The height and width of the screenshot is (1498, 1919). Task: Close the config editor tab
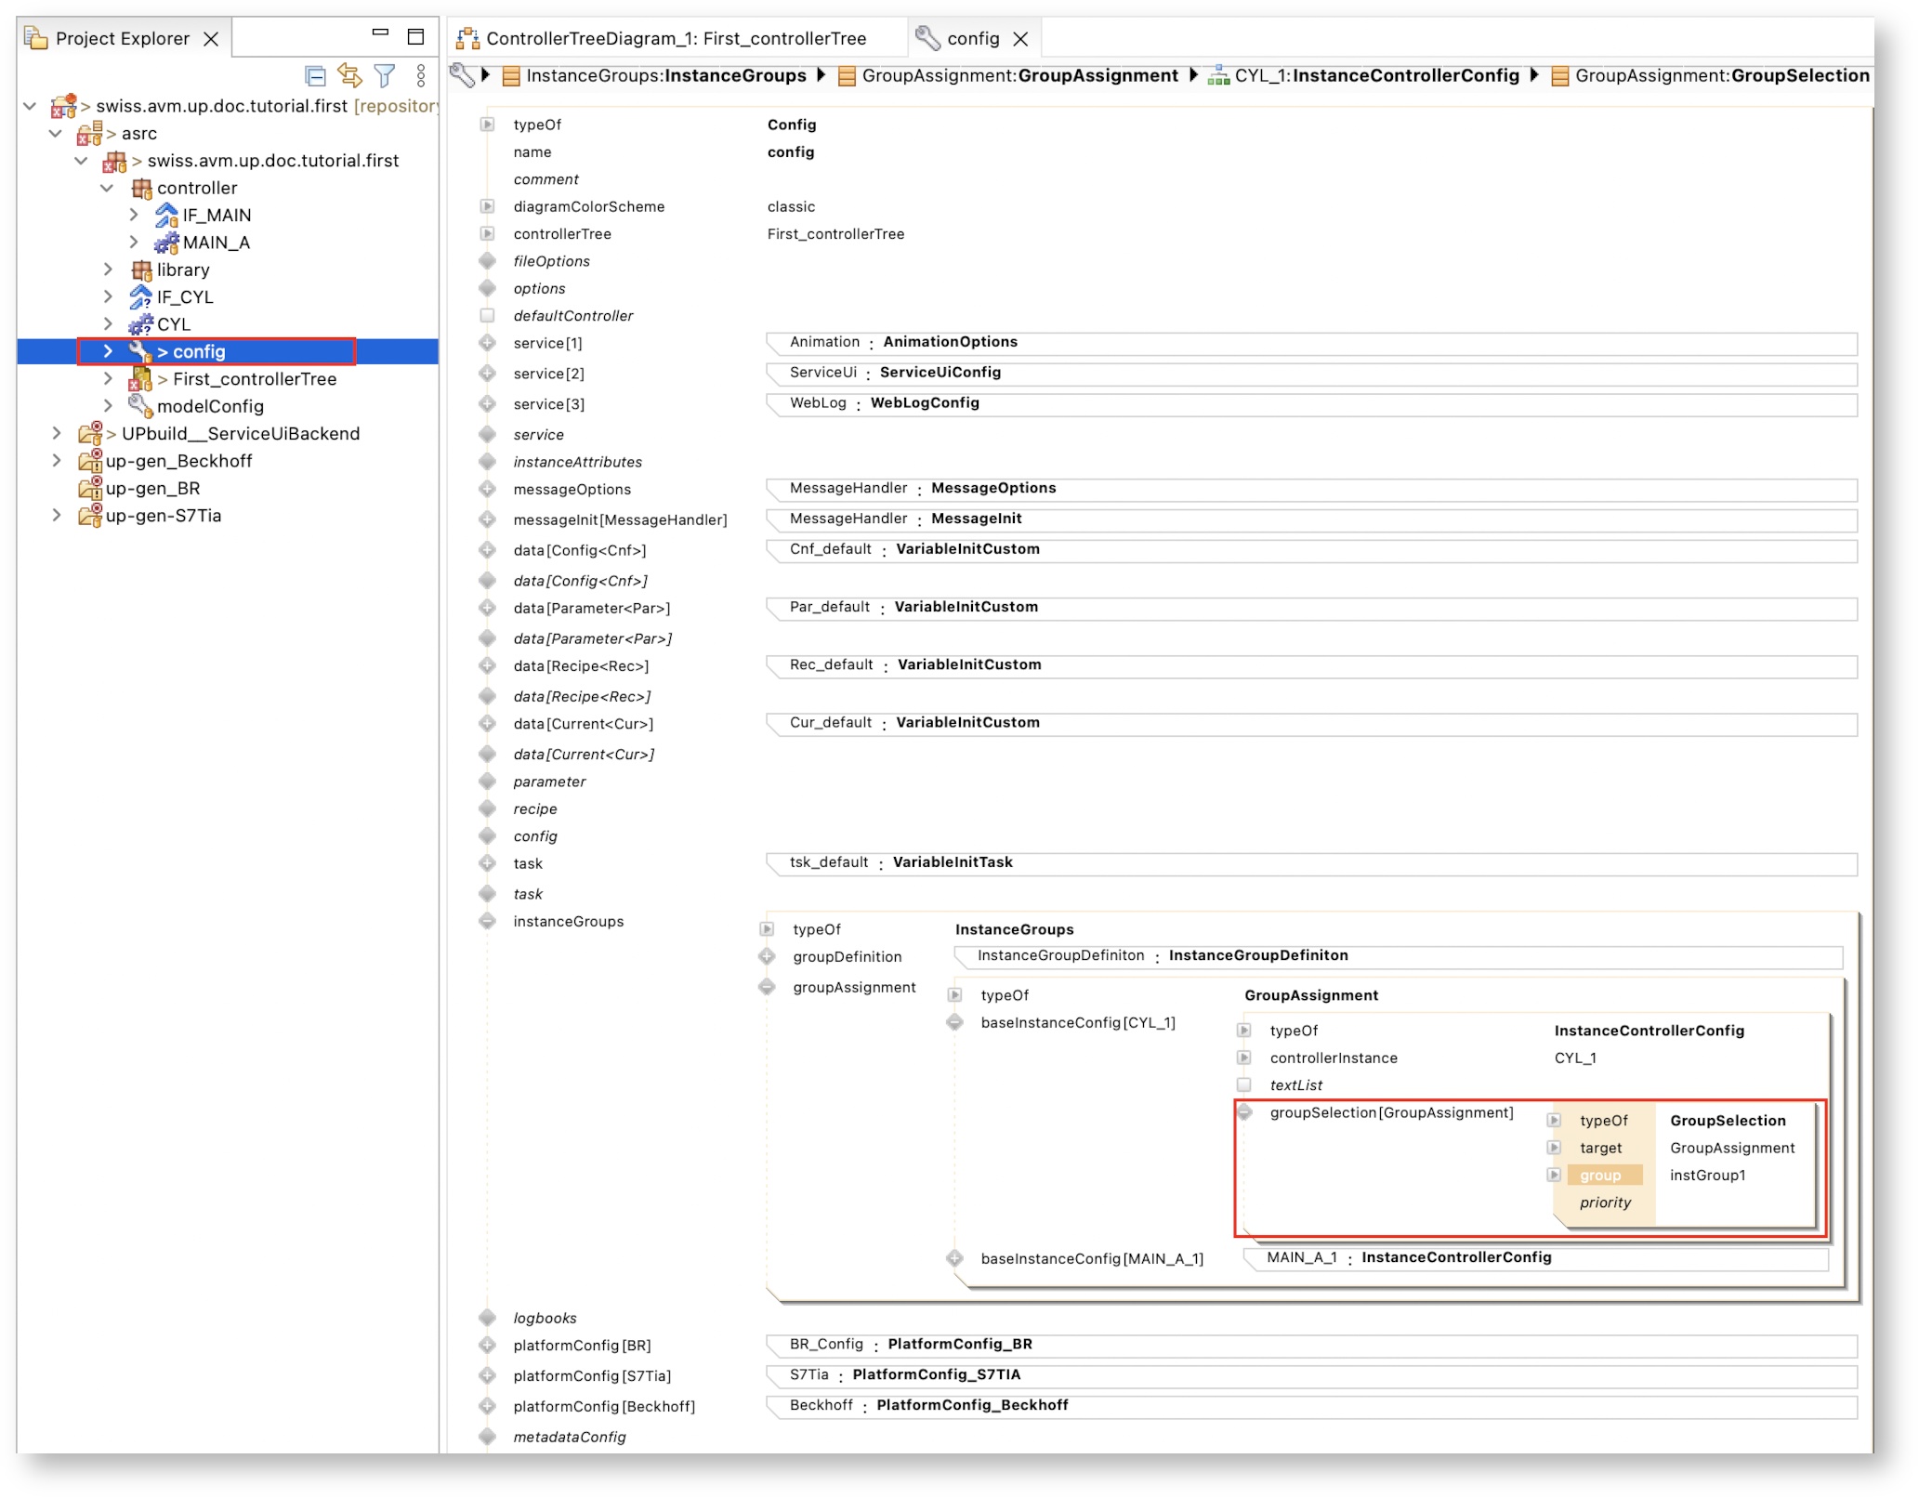pyautogui.click(x=1020, y=39)
